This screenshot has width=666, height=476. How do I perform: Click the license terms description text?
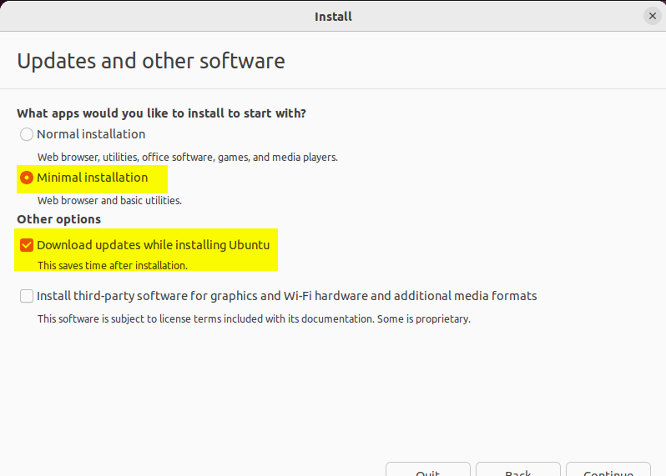[254, 318]
